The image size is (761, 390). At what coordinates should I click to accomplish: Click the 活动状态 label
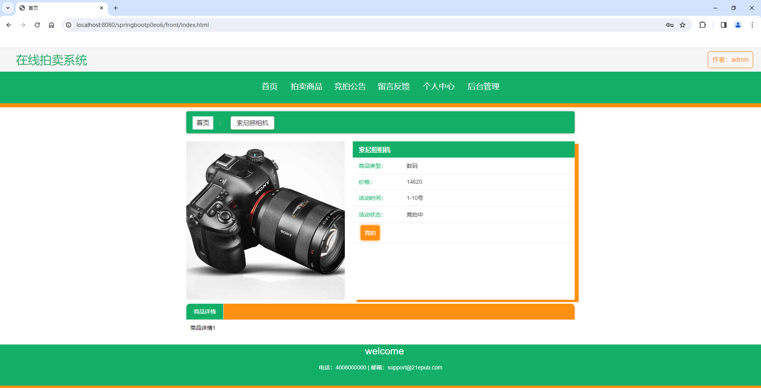pyautogui.click(x=371, y=215)
